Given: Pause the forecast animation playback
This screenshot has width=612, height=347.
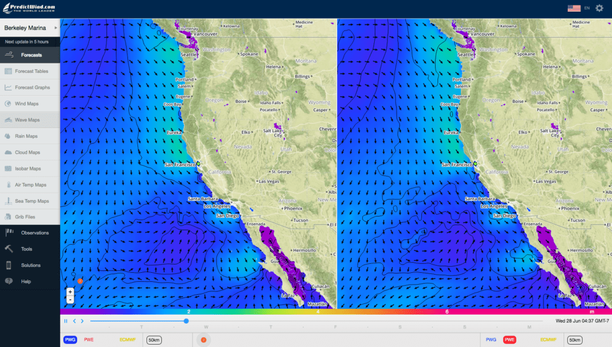Looking at the screenshot, I should 66,321.
